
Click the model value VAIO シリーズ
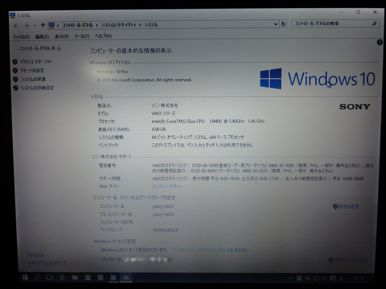click(x=163, y=113)
